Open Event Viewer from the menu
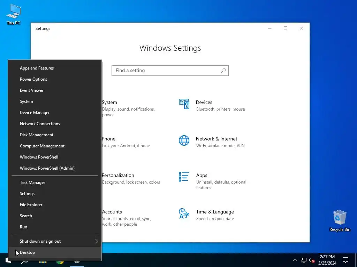 pos(55,90)
